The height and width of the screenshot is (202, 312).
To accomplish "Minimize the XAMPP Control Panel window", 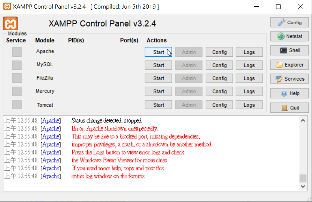I will click(x=257, y=7).
